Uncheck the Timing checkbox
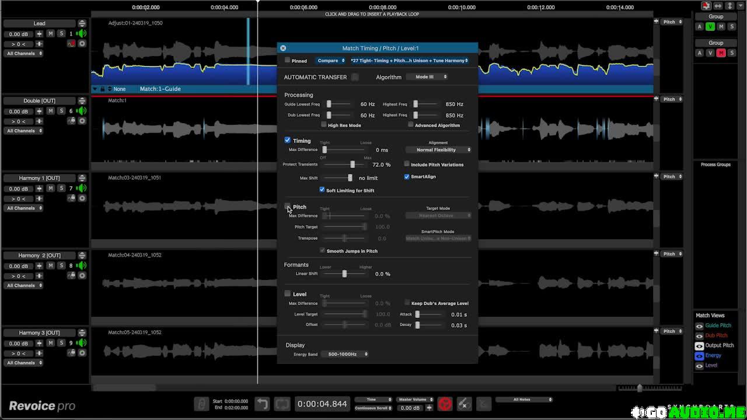 287,140
